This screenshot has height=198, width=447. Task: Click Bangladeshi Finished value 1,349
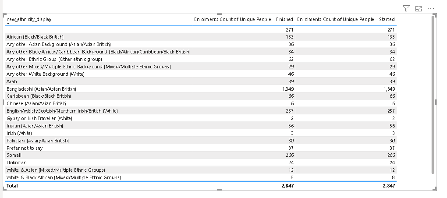pyautogui.click(x=288, y=89)
